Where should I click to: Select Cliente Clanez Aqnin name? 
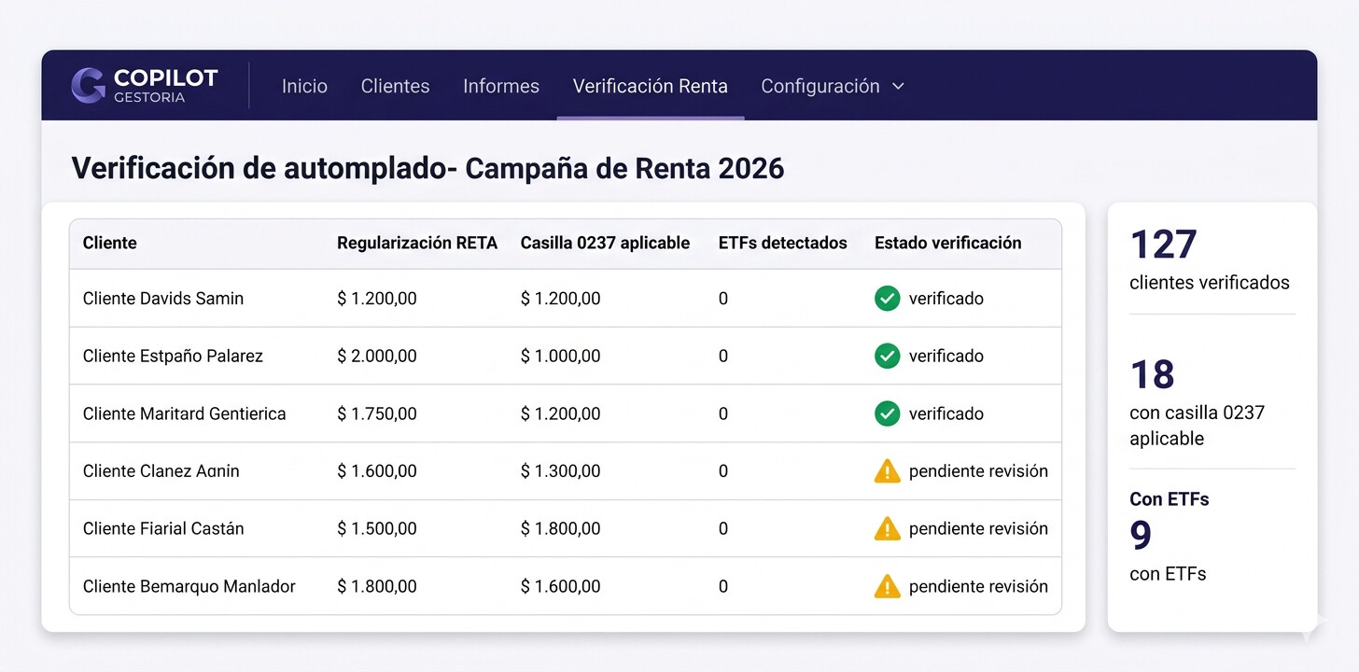point(161,471)
